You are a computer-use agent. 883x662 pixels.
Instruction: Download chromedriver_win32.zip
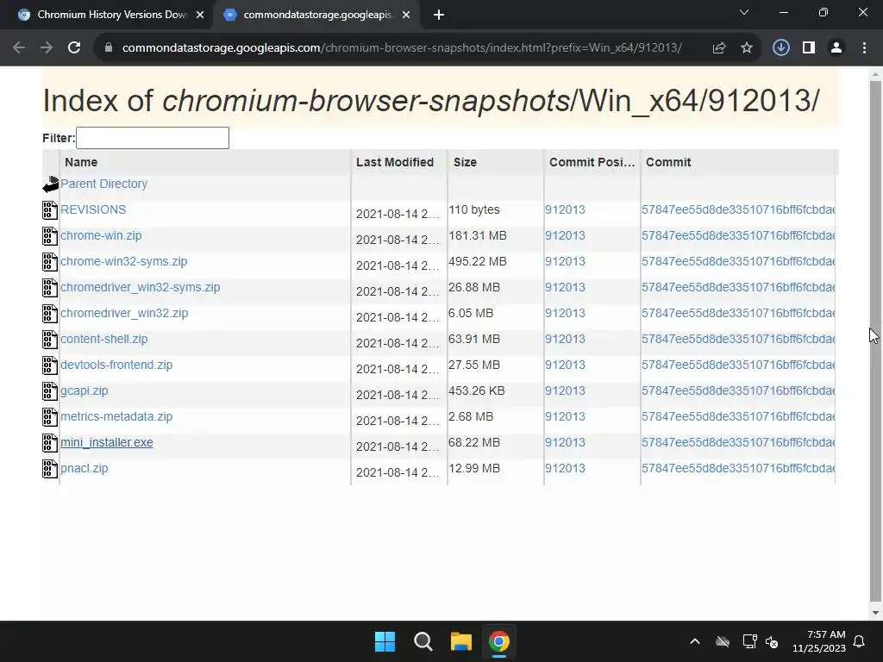pos(124,313)
